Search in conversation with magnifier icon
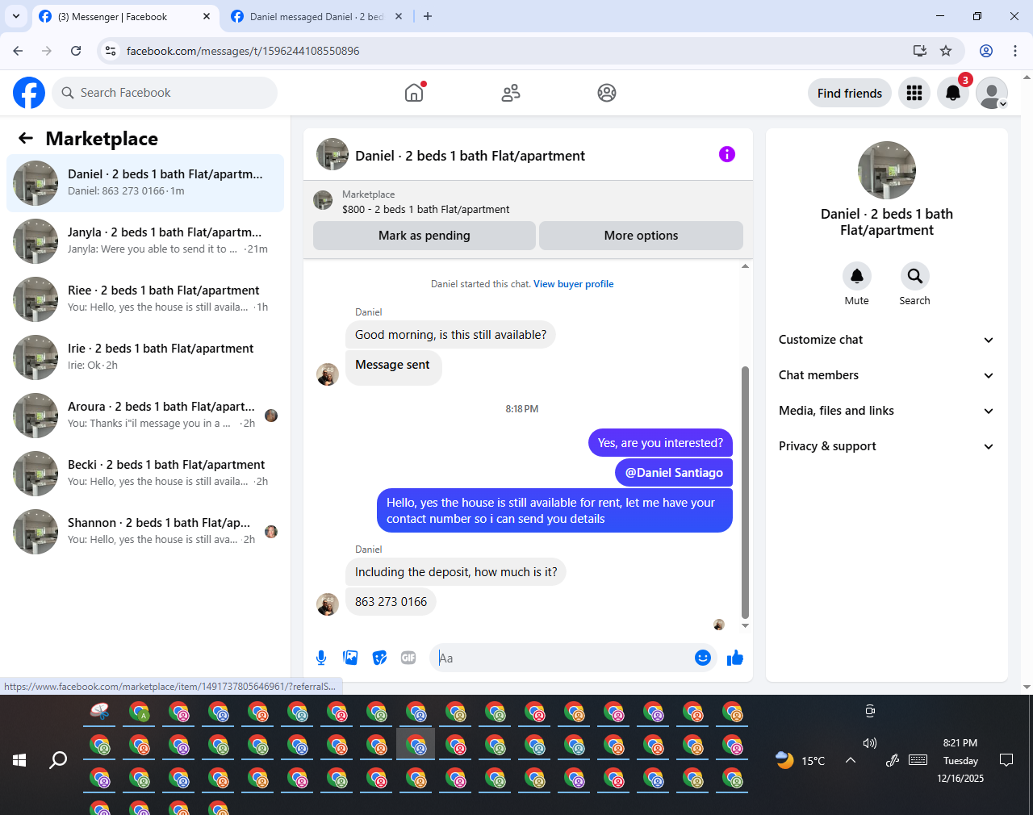Image resolution: width=1033 pixels, height=815 pixels. click(914, 276)
